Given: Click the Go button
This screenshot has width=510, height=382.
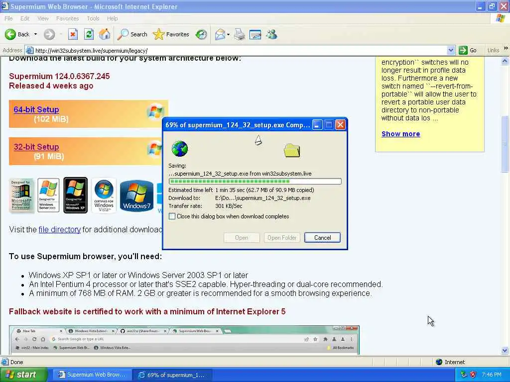Looking at the screenshot, I should coord(468,50).
